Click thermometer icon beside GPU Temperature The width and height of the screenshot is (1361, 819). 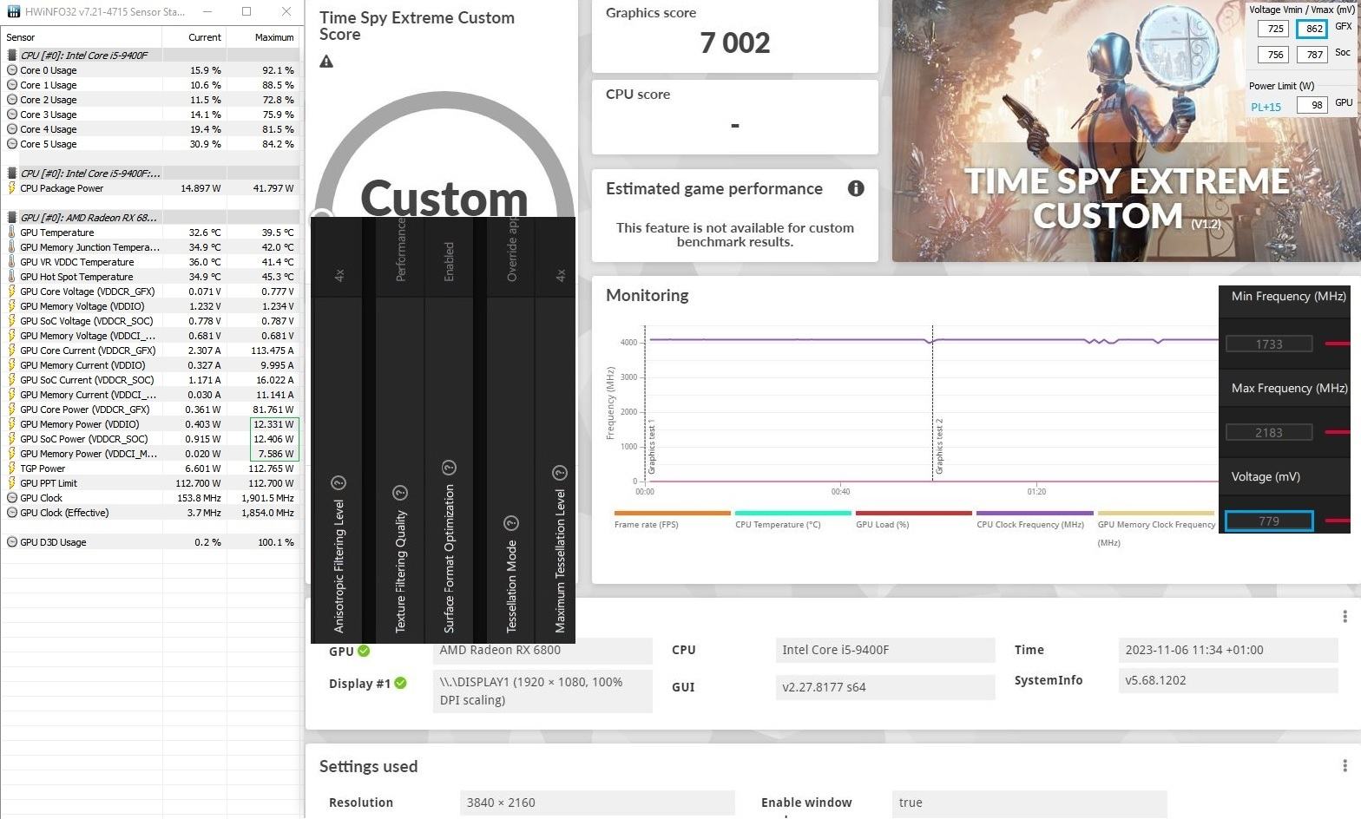pos(12,233)
